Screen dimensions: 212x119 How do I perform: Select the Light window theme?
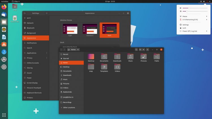(70, 30)
